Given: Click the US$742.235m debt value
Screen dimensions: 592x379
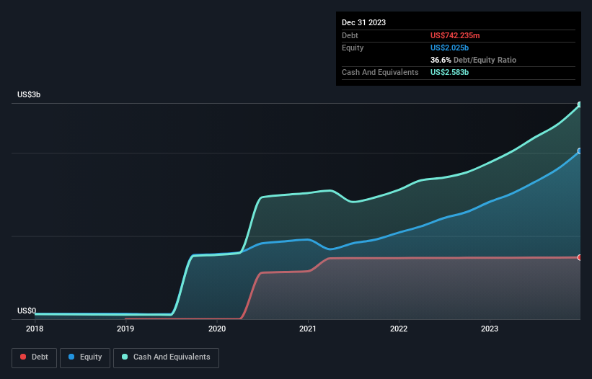Looking at the screenshot, I should [x=455, y=35].
